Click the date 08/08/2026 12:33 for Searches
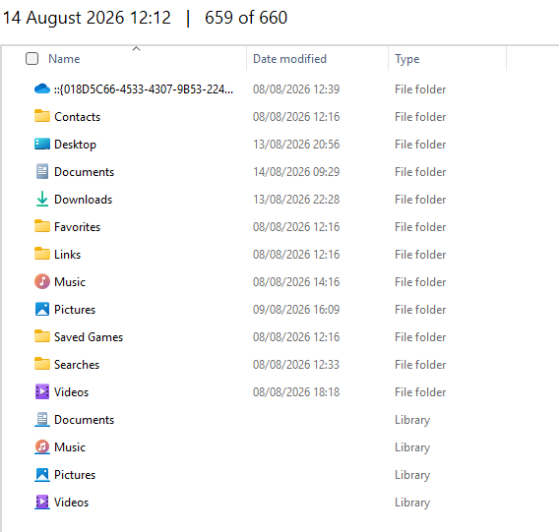 click(x=296, y=364)
